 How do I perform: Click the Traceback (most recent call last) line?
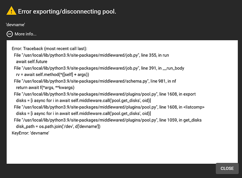pos(49,49)
